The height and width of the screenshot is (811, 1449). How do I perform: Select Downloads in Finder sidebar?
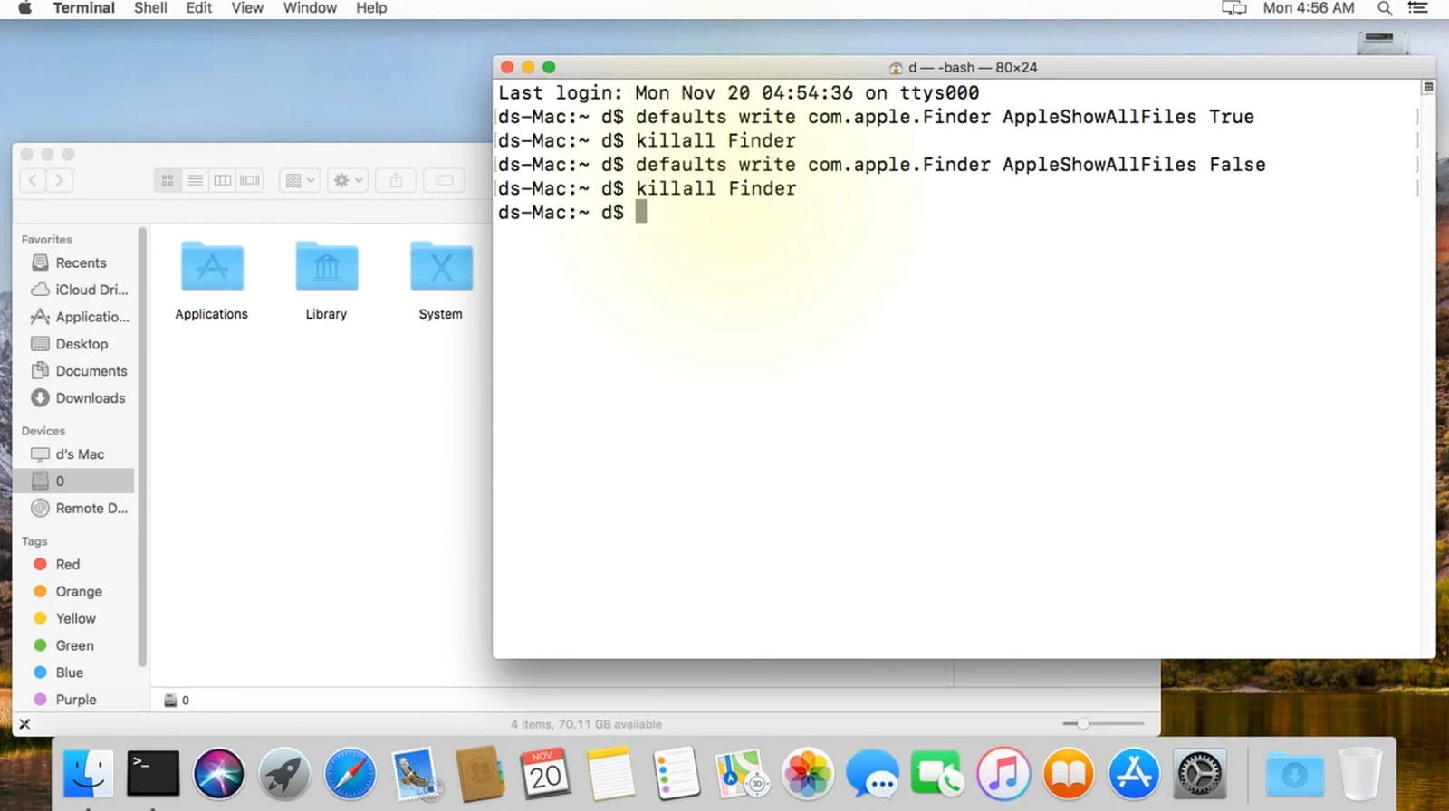pos(90,398)
